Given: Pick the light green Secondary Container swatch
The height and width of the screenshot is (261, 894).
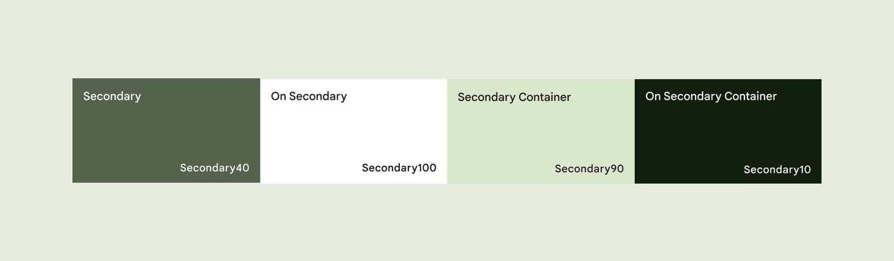Looking at the screenshot, I should tap(541, 131).
